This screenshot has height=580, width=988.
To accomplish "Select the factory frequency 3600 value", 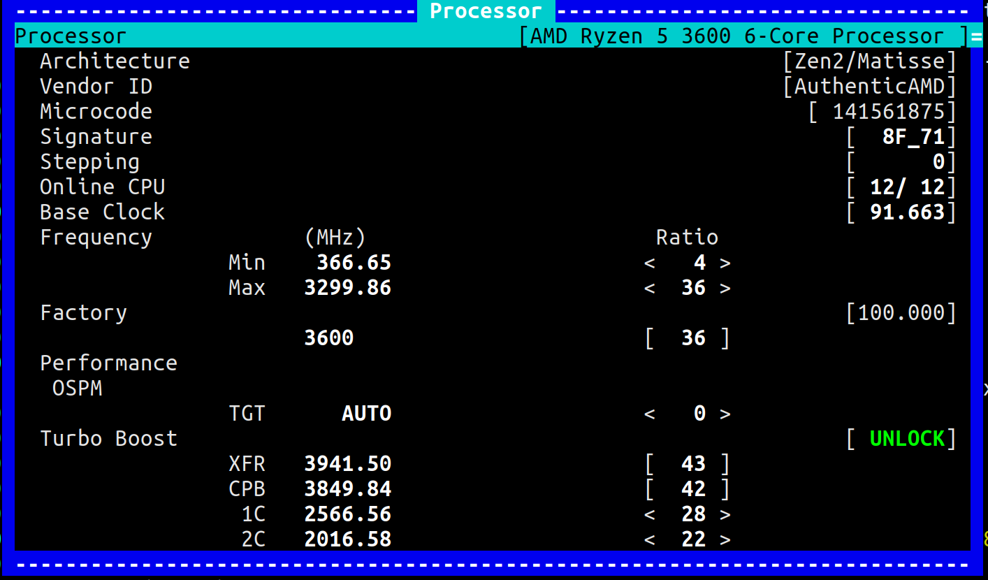I will 328,339.
